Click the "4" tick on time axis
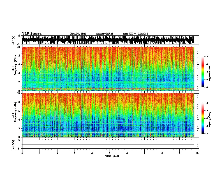This screenshot has width=222, height=172. 92,153
